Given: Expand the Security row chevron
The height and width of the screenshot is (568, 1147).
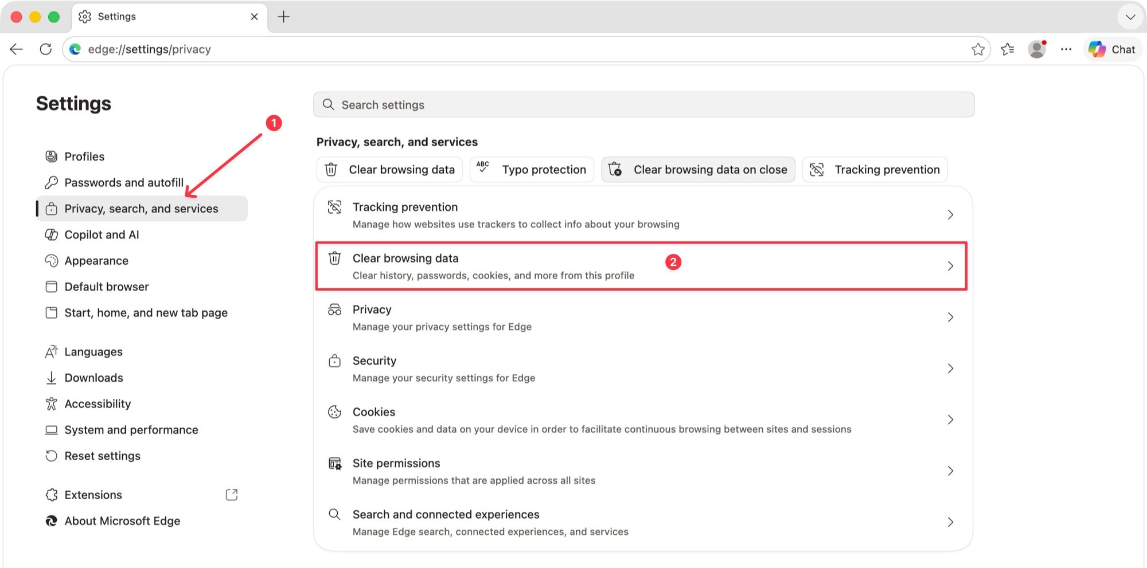Looking at the screenshot, I should pyautogui.click(x=950, y=369).
